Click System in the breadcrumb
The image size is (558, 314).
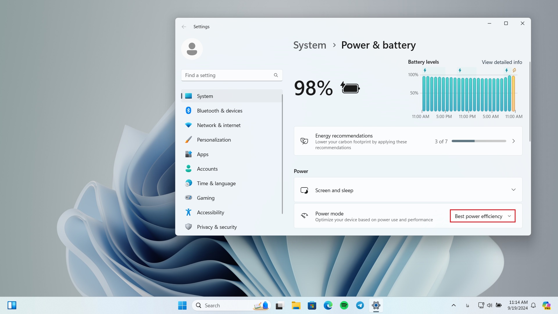click(x=310, y=45)
